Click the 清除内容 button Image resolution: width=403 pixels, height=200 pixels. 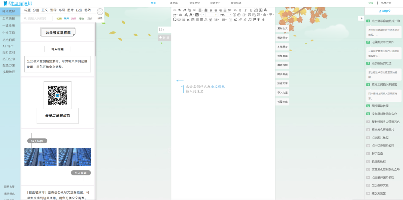[282, 65]
